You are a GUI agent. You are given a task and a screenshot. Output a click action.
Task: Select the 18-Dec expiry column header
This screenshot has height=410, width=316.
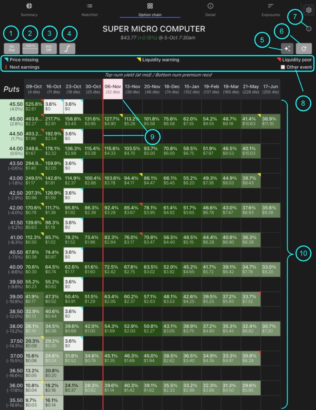pyautogui.click(x=172, y=89)
